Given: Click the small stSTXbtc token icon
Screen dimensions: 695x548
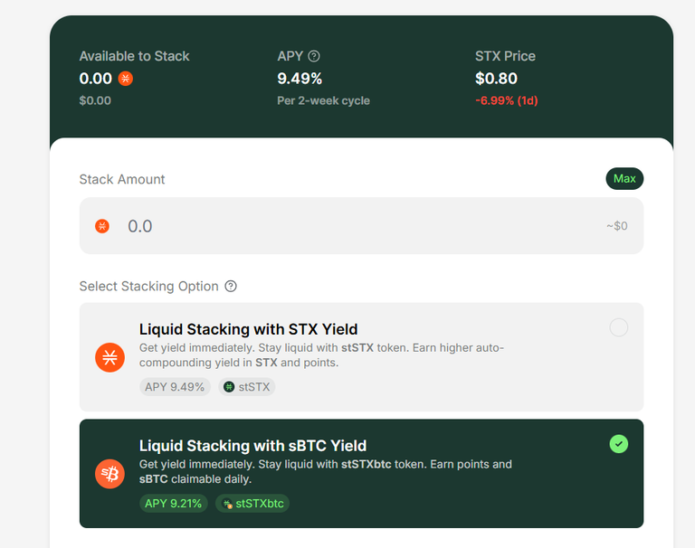Looking at the screenshot, I should tap(227, 504).
